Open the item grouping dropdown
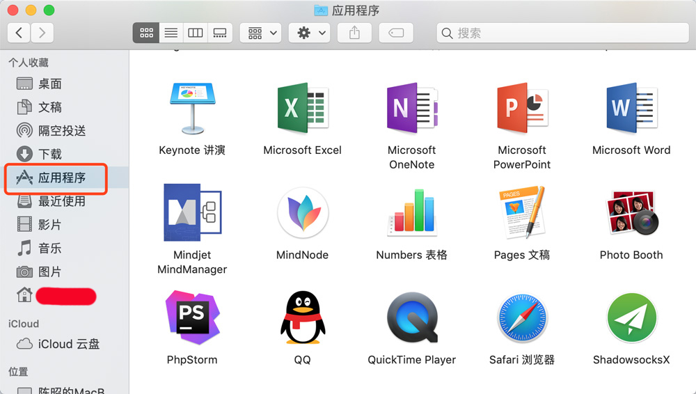This screenshot has height=394, width=696. pyautogui.click(x=260, y=33)
